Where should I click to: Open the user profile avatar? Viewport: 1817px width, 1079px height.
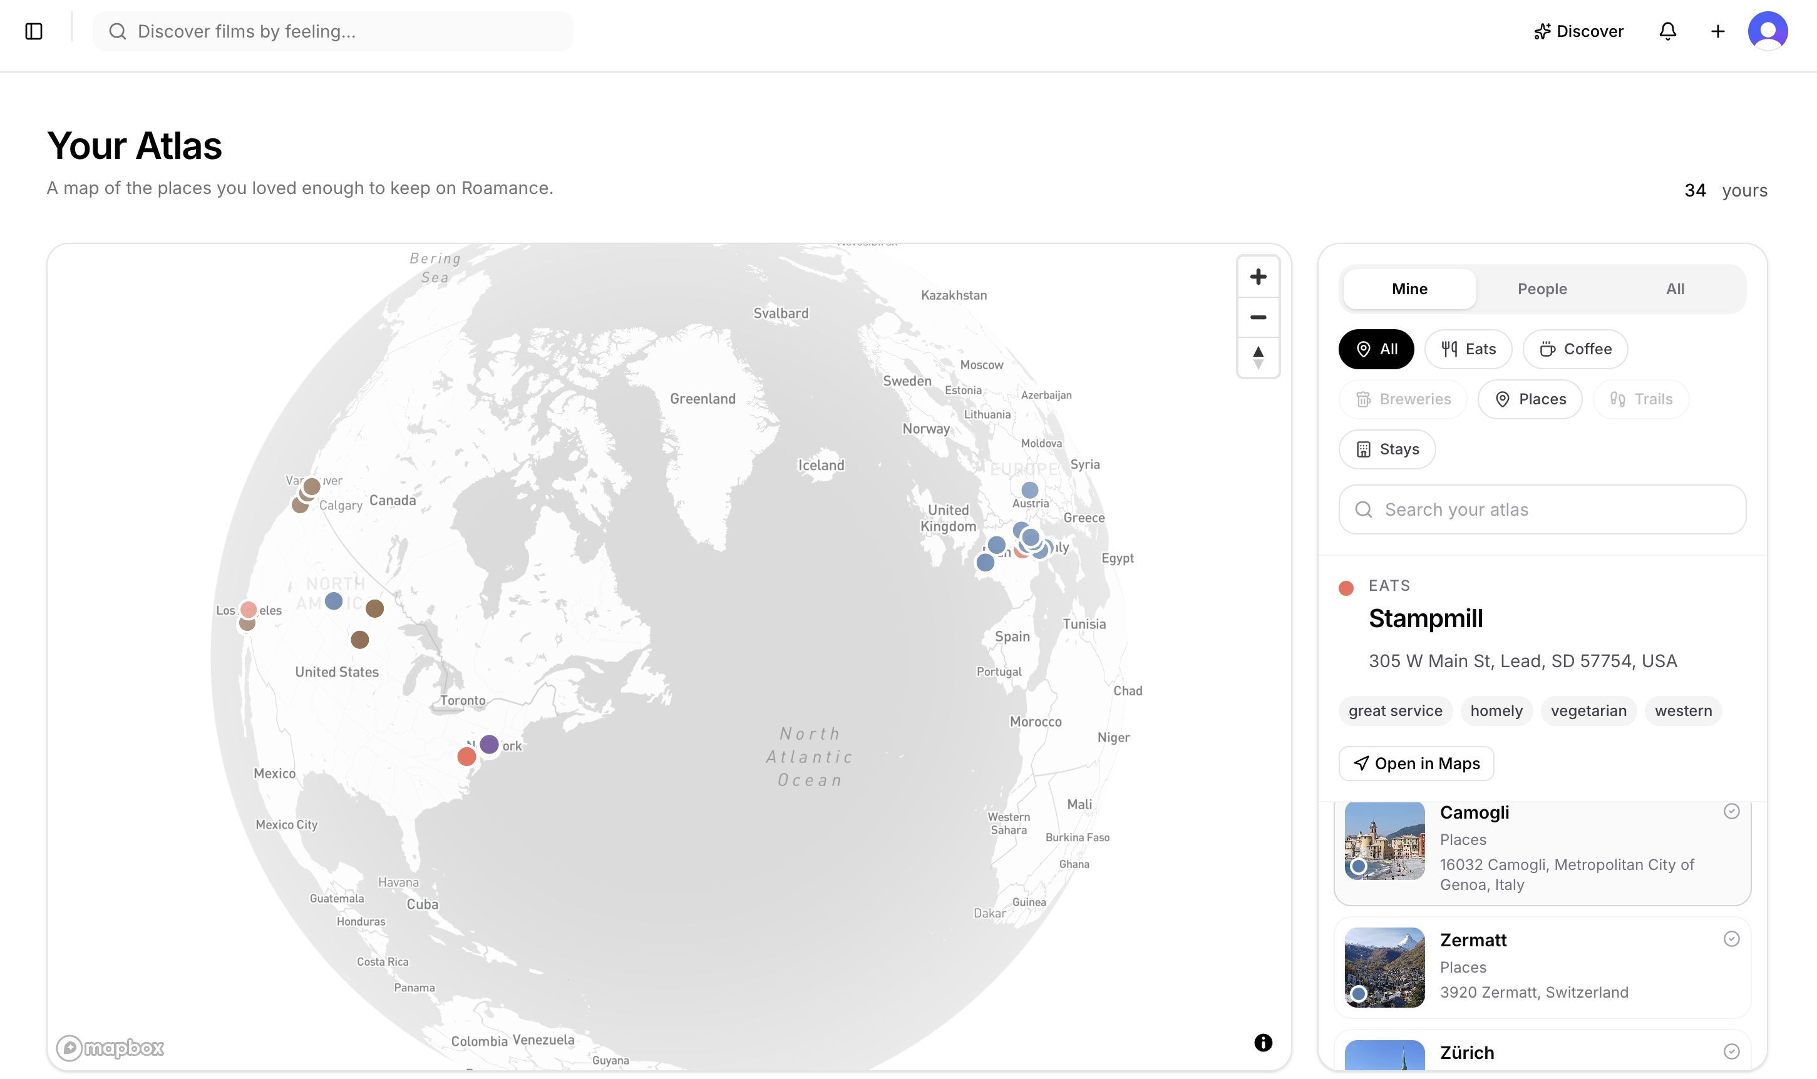pyautogui.click(x=1768, y=31)
